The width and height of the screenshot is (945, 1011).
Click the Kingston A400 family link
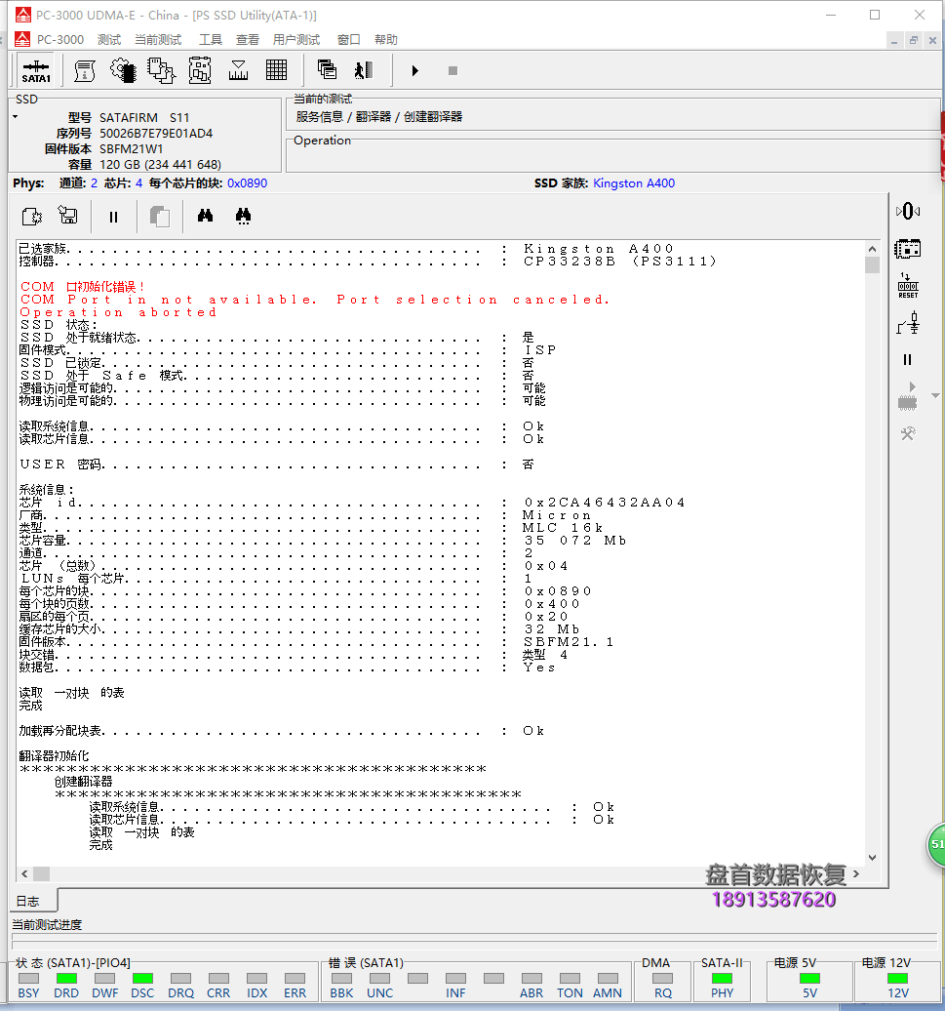click(x=634, y=183)
